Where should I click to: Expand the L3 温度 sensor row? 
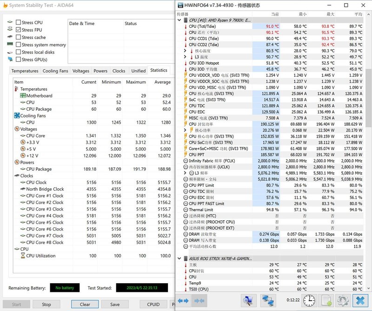point(186,57)
